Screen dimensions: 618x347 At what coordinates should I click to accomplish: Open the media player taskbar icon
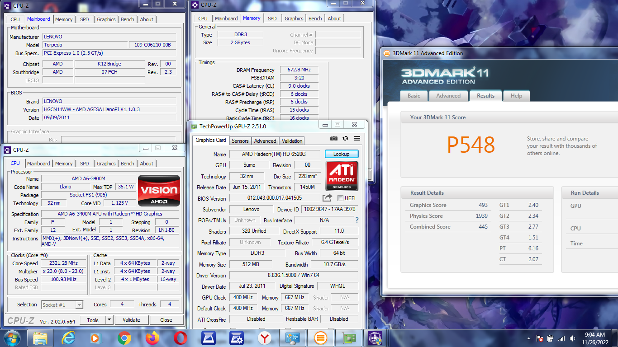(96, 338)
